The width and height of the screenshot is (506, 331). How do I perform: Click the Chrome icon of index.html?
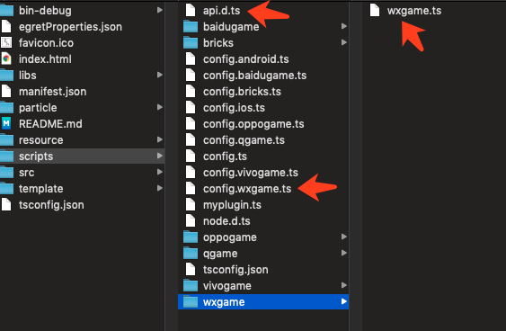point(6,59)
